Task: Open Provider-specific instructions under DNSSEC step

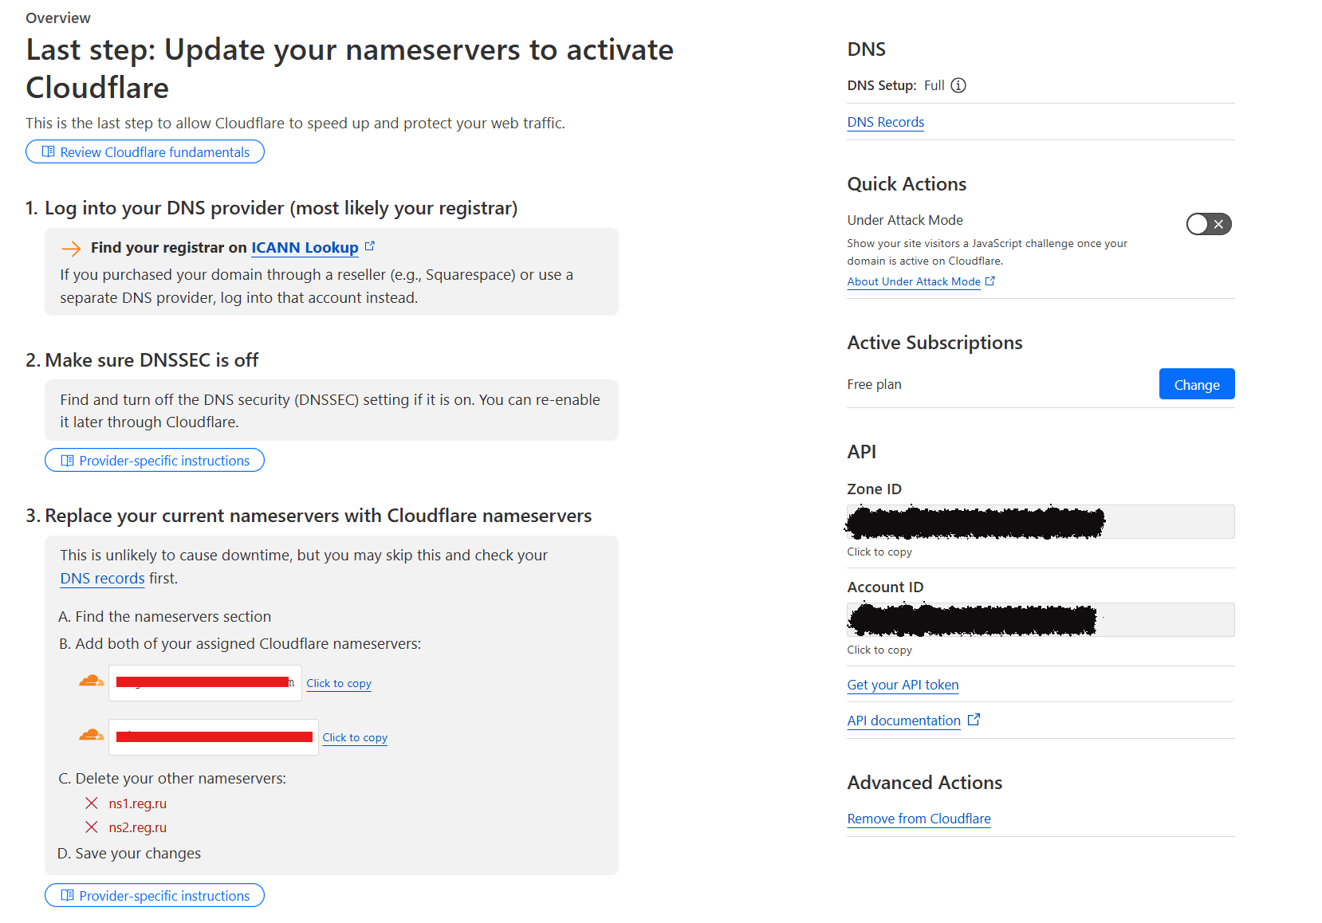Action: coord(155,460)
